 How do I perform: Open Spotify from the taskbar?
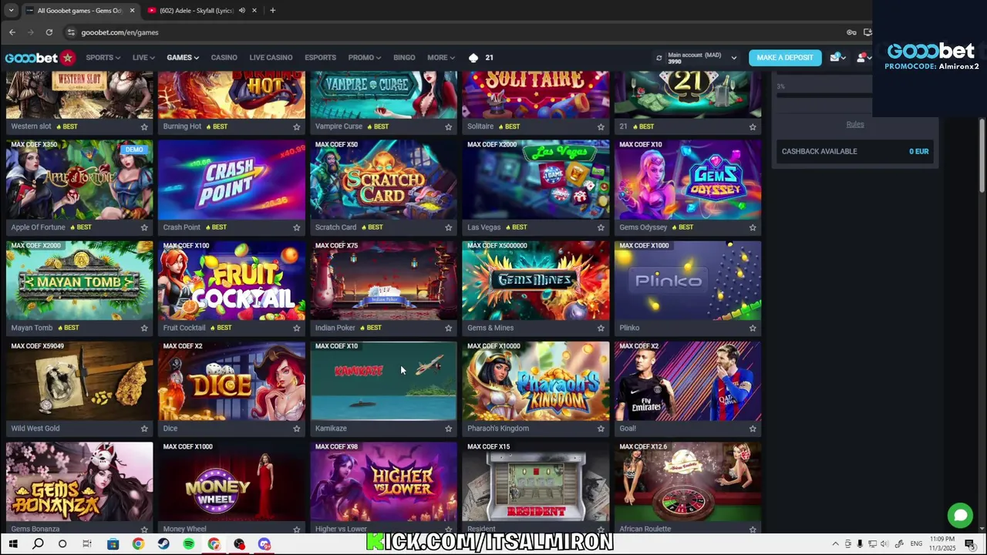click(x=189, y=544)
